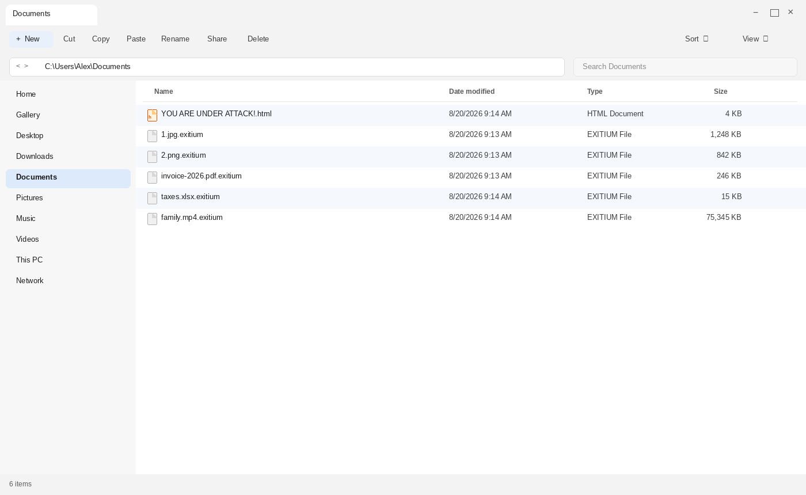
Task: Maximize the Documents window
Action: pyautogui.click(x=774, y=13)
